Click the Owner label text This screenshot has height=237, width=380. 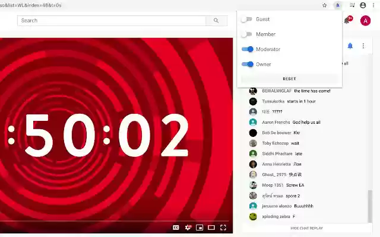tap(264, 65)
